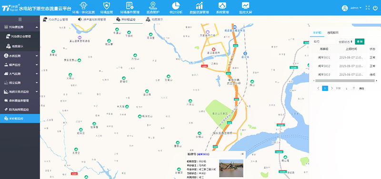Open the 全部状态 status dropdown

coord(345,42)
